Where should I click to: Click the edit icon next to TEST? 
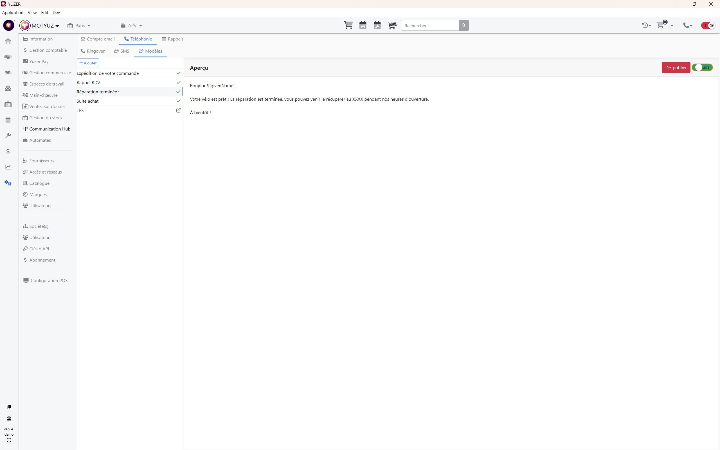tap(178, 111)
